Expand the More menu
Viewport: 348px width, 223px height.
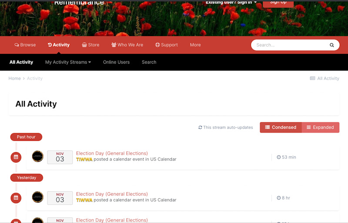(195, 45)
